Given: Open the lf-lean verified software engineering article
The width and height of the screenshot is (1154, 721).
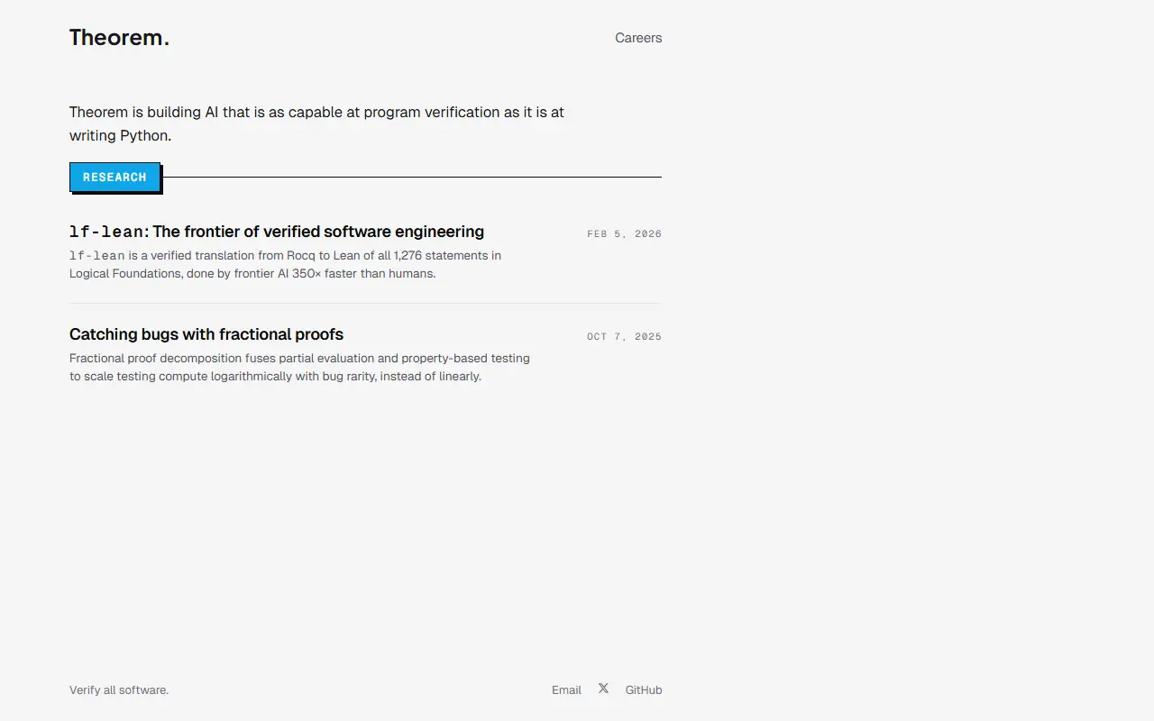Looking at the screenshot, I should (x=277, y=232).
